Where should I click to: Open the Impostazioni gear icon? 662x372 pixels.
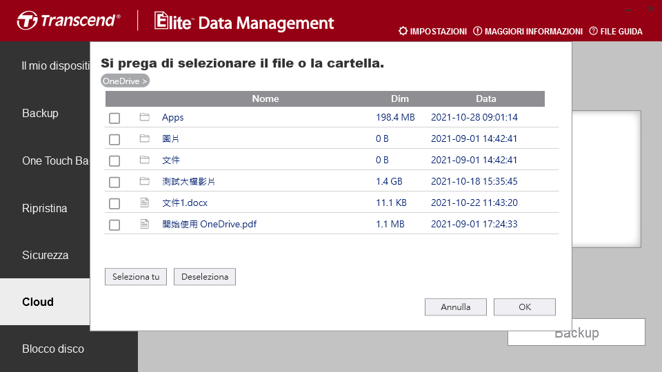tap(403, 31)
